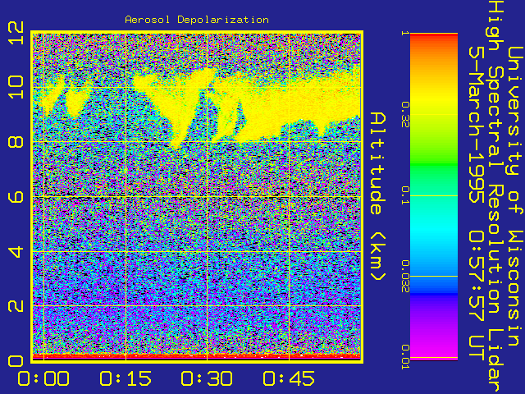
Task: Click the 'University of Wisconsin' heading
Action: [515, 197]
